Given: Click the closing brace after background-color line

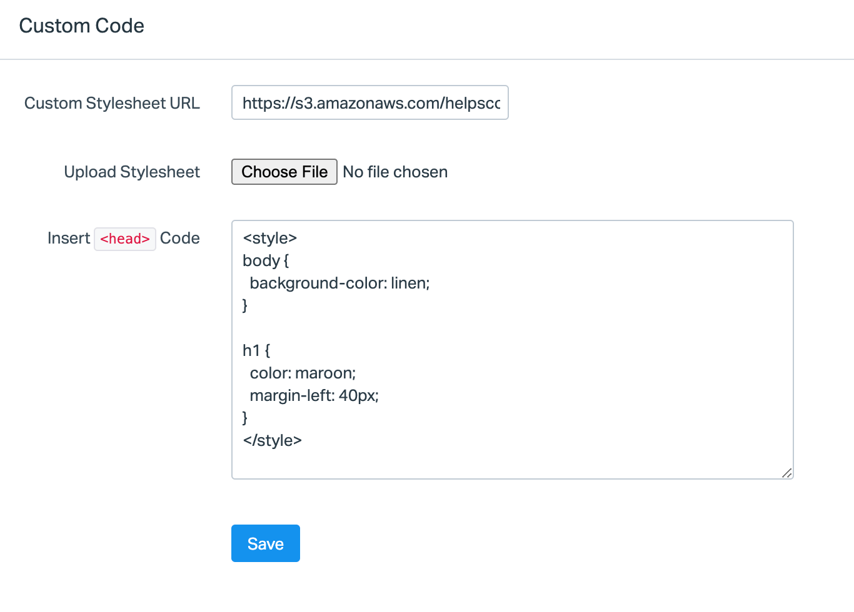Looking at the screenshot, I should pos(245,305).
